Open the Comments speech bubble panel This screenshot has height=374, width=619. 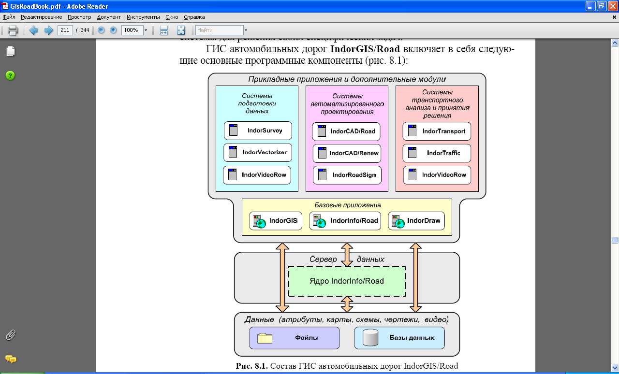point(10,359)
